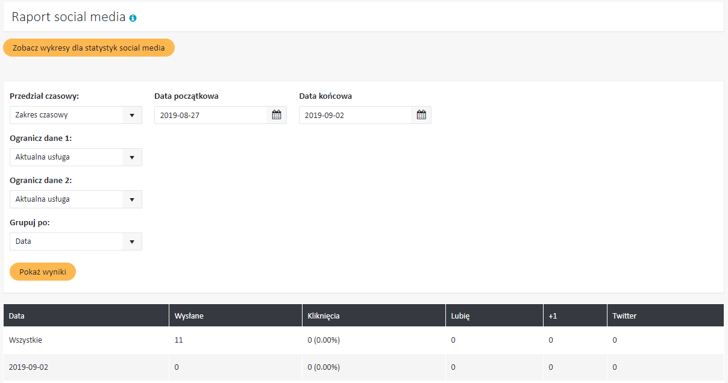The width and height of the screenshot is (728, 383).
Task: Click the Lubię column header
Action: [460, 316]
